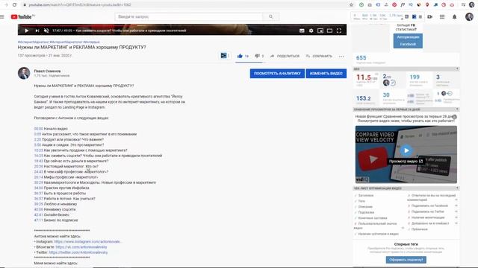478x268 pixels.
Task: Jump to the 30:29 Квазимаркетологи timestamp
Action: (x=38, y=182)
